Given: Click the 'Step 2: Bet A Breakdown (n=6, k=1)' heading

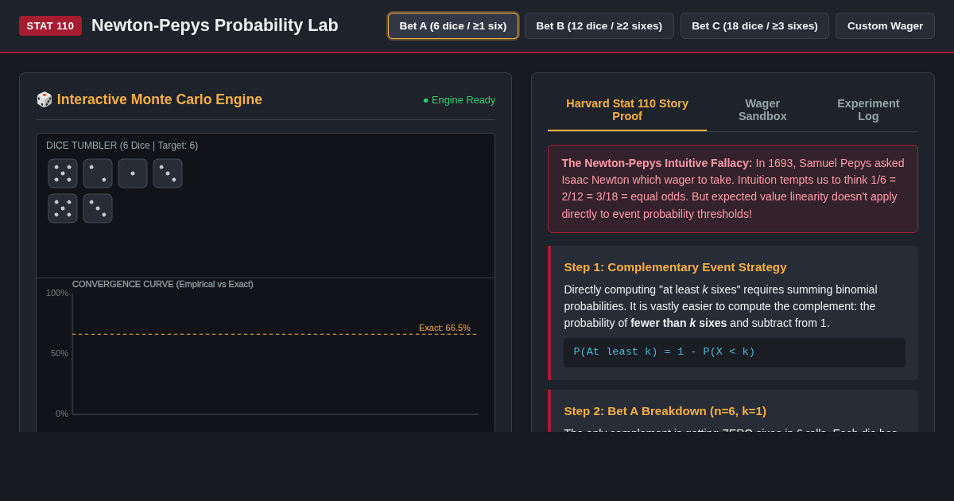Looking at the screenshot, I should click(665, 411).
